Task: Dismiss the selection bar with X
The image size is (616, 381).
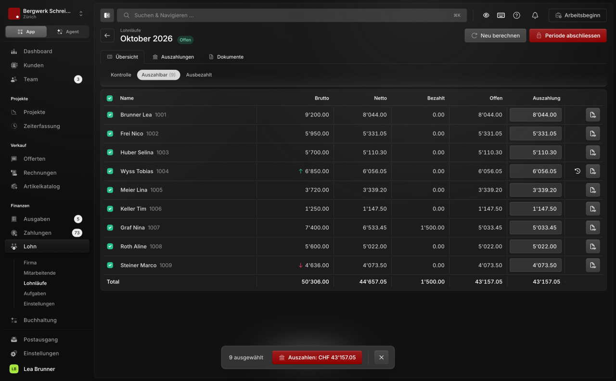Action: pyautogui.click(x=381, y=357)
